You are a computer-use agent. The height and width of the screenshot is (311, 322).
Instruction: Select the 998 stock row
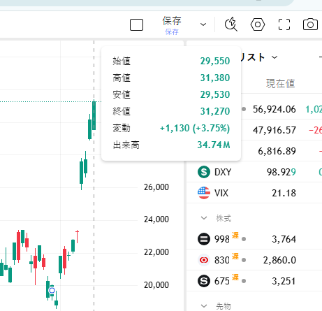click(254, 239)
